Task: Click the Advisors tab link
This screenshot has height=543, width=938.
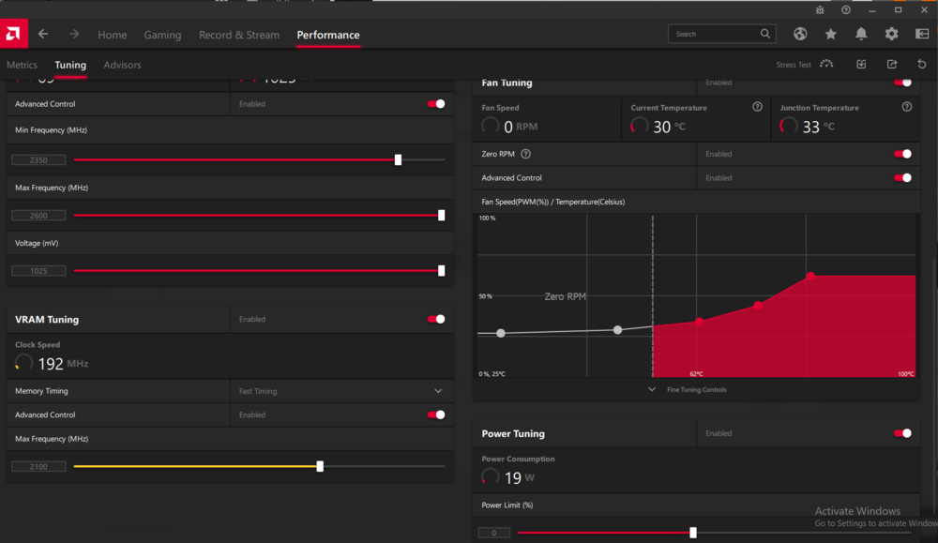Action: [122, 65]
